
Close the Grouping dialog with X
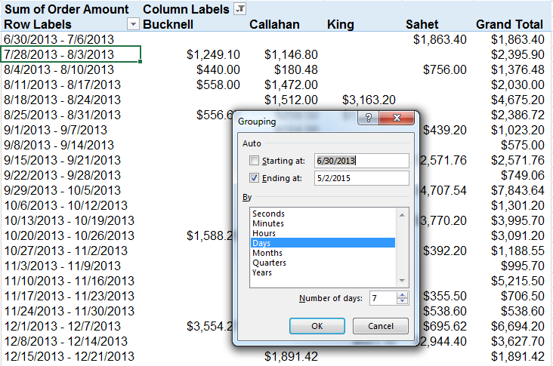[x=397, y=118]
